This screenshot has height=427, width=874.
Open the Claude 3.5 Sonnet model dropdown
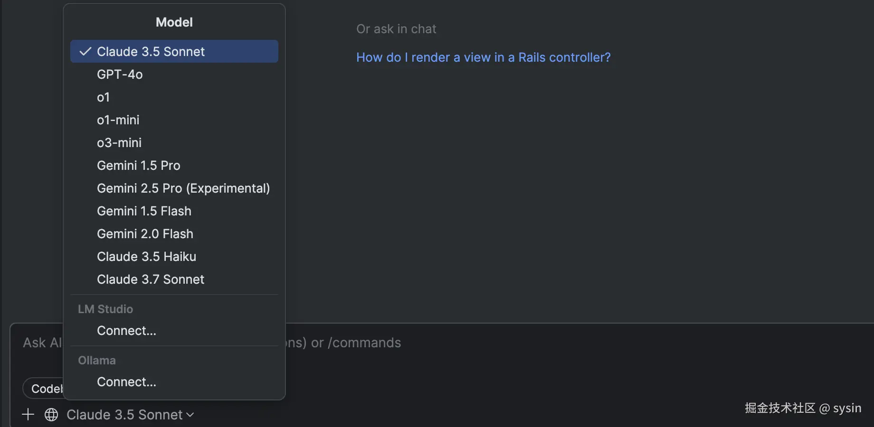tap(124, 415)
